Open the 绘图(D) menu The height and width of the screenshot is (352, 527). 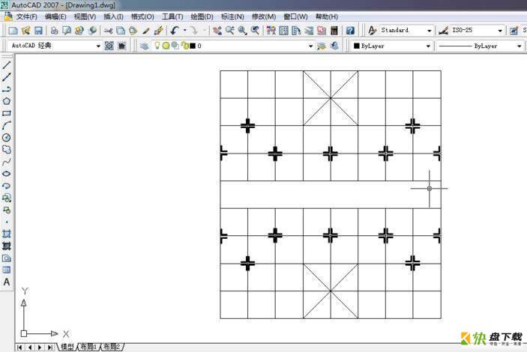pos(202,16)
